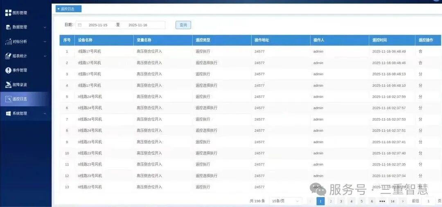Expand the 系统管理 submenu arrow

(x=45, y=113)
